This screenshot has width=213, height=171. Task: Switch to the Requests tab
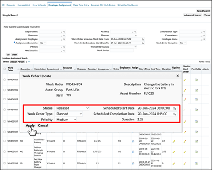click(11, 5)
